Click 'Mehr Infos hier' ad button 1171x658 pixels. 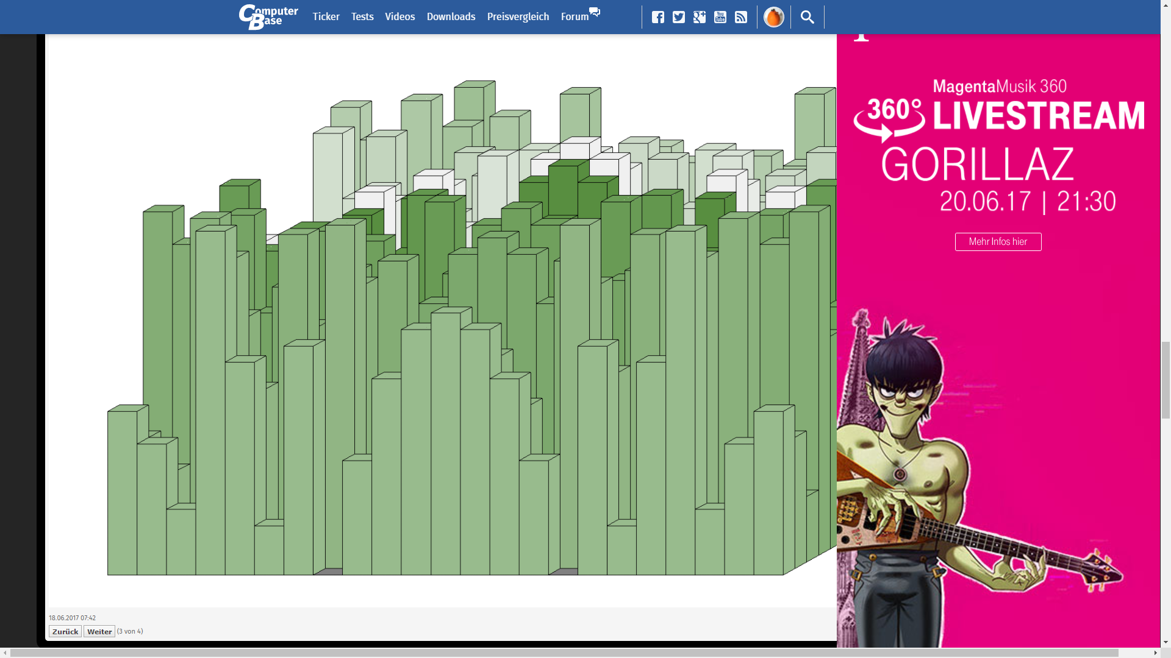point(998,242)
